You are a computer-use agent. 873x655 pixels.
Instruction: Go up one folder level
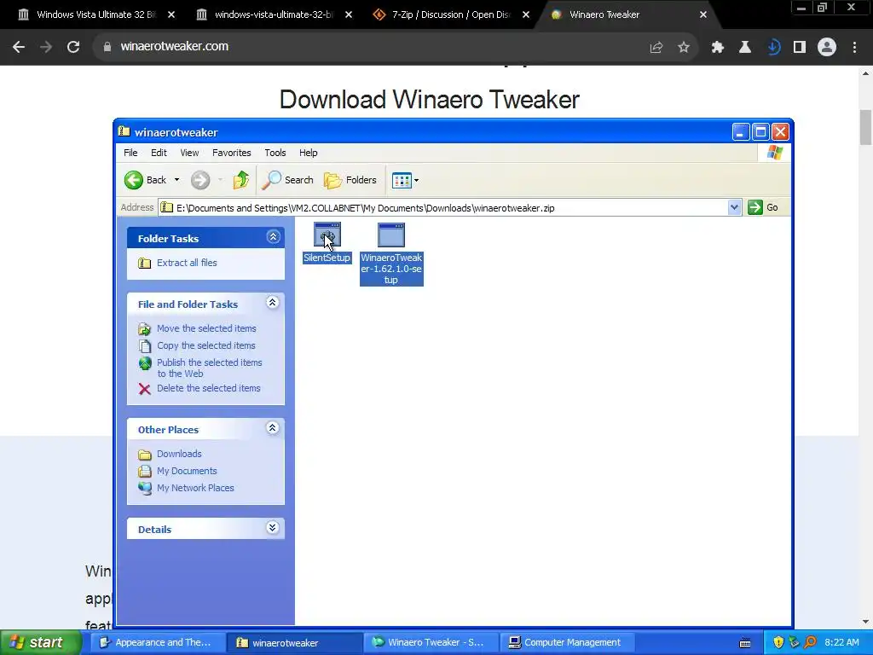coord(241,180)
